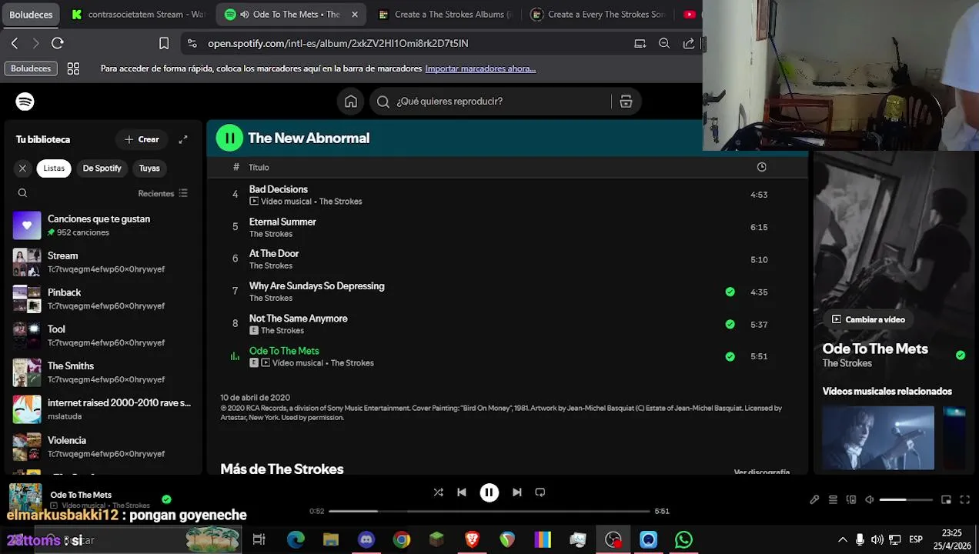
Task: Open the Crear menu
Action: click(142, 139)
